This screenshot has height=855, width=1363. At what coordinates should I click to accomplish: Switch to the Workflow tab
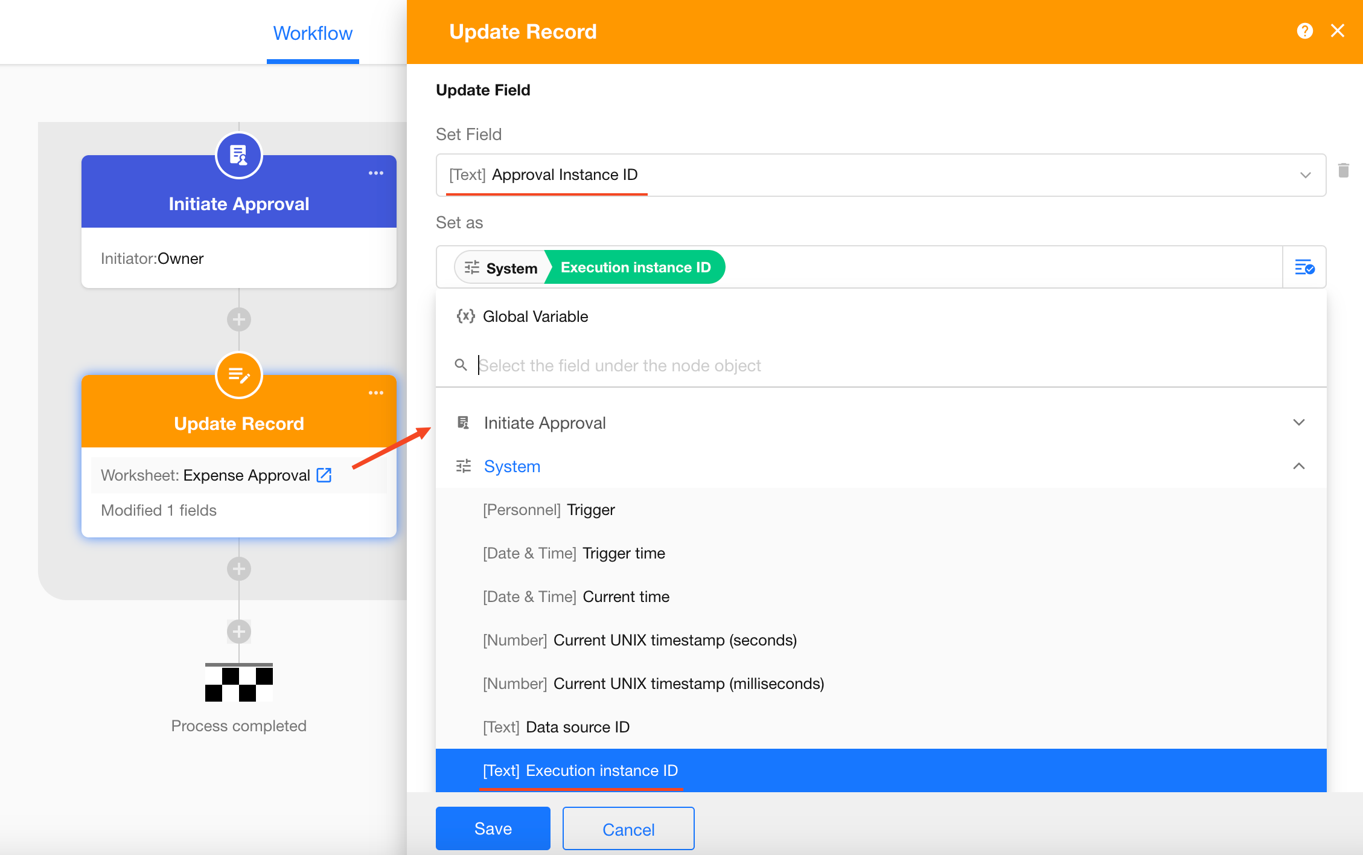(313, 33)
